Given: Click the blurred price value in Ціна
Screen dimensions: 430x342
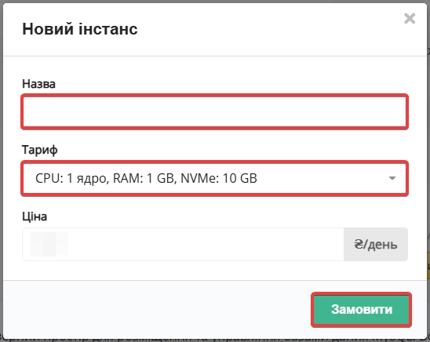Looking at the screenshot, I should (49, 244).
